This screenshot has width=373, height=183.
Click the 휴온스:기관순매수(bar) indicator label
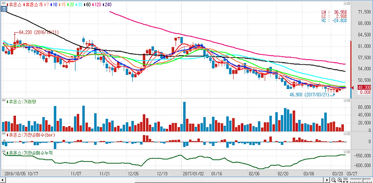pyautogui.click(x=31, y=135)
